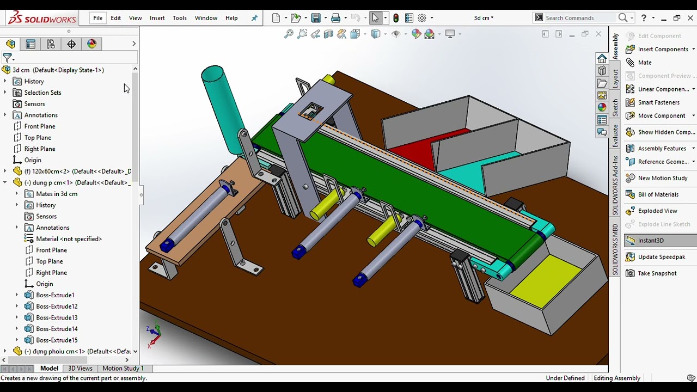Open the Insert menu
Screen dimensions: 697x392
point(157,18)
